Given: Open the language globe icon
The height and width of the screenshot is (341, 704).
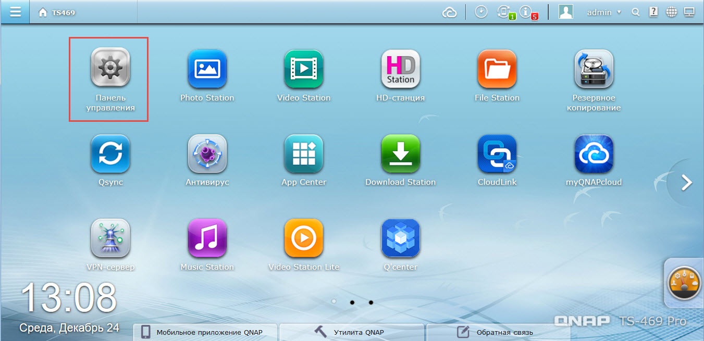Looking at the screenshot, I should click(671, 12).
